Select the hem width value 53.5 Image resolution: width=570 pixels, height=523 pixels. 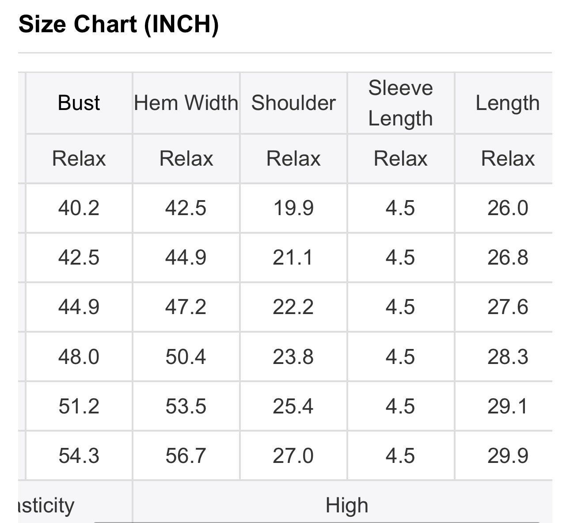coord(186,406)
